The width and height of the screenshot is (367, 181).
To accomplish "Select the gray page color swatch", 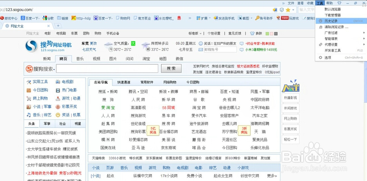I will coord(276,33).
